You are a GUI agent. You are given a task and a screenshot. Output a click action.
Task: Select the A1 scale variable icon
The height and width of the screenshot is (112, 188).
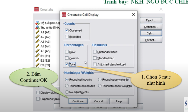coord(37,32)
